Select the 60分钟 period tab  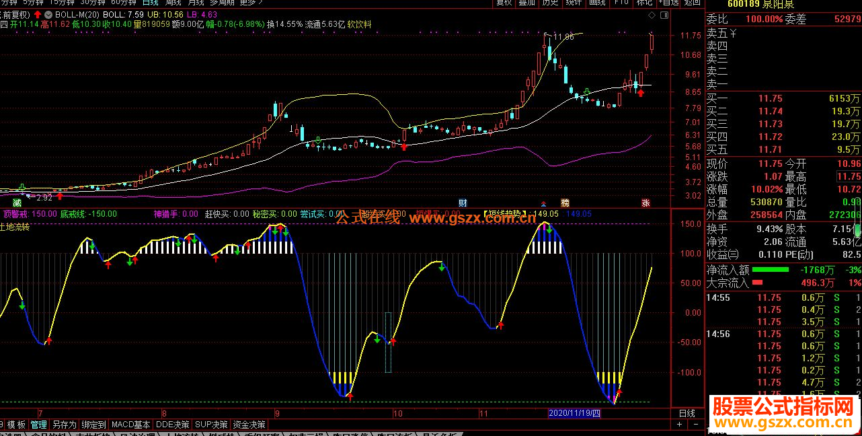[x=124, y=3]
